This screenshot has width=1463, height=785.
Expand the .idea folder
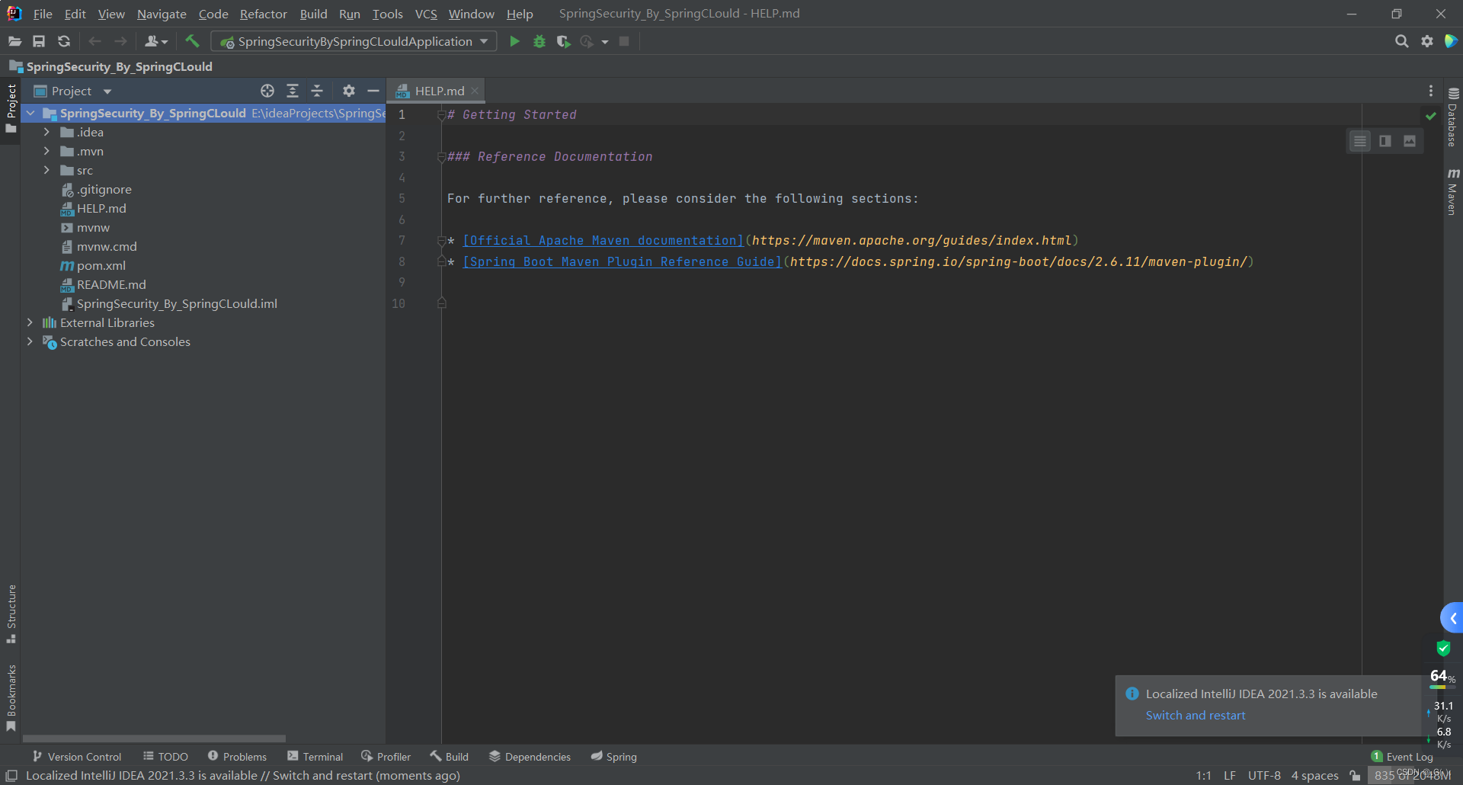coord(46,132)
